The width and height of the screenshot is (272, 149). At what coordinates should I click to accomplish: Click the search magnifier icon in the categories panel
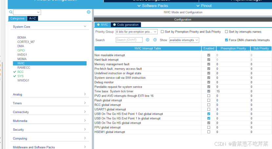11,12
